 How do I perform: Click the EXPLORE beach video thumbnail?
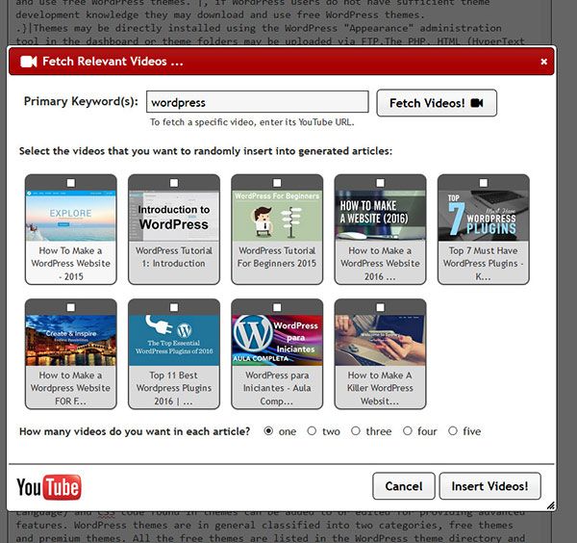pos(71,216)
